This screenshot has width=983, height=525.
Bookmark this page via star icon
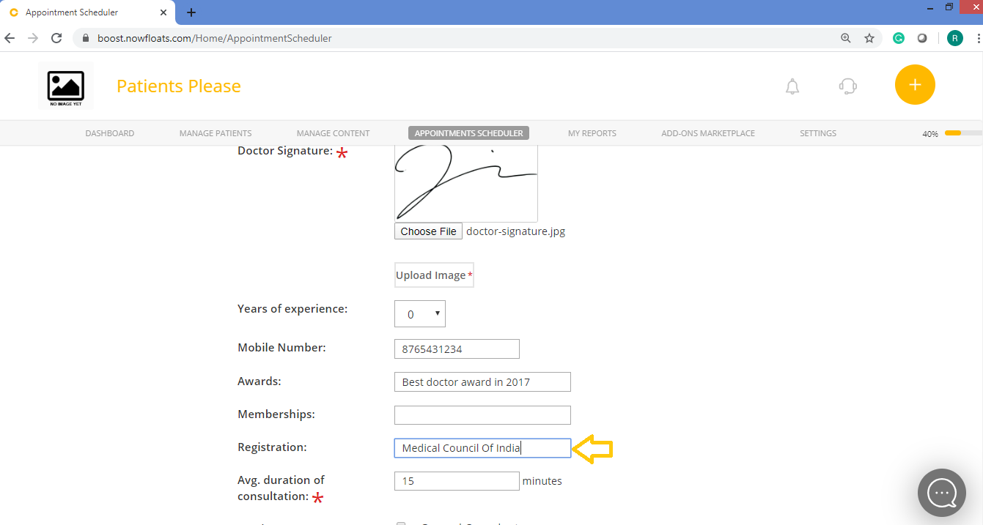[x=869, y=37]
